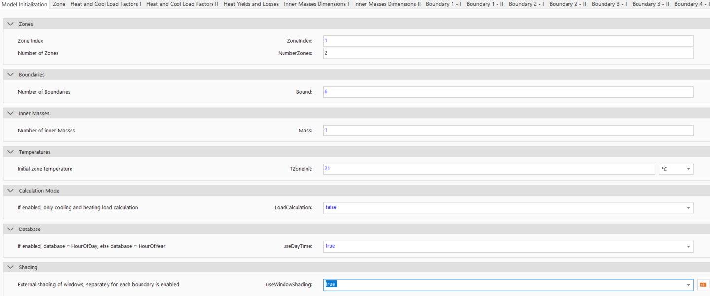
Task: Open Inner Masses Dimensions II tab
Action: pyautogui.click(x=388, y=4)
